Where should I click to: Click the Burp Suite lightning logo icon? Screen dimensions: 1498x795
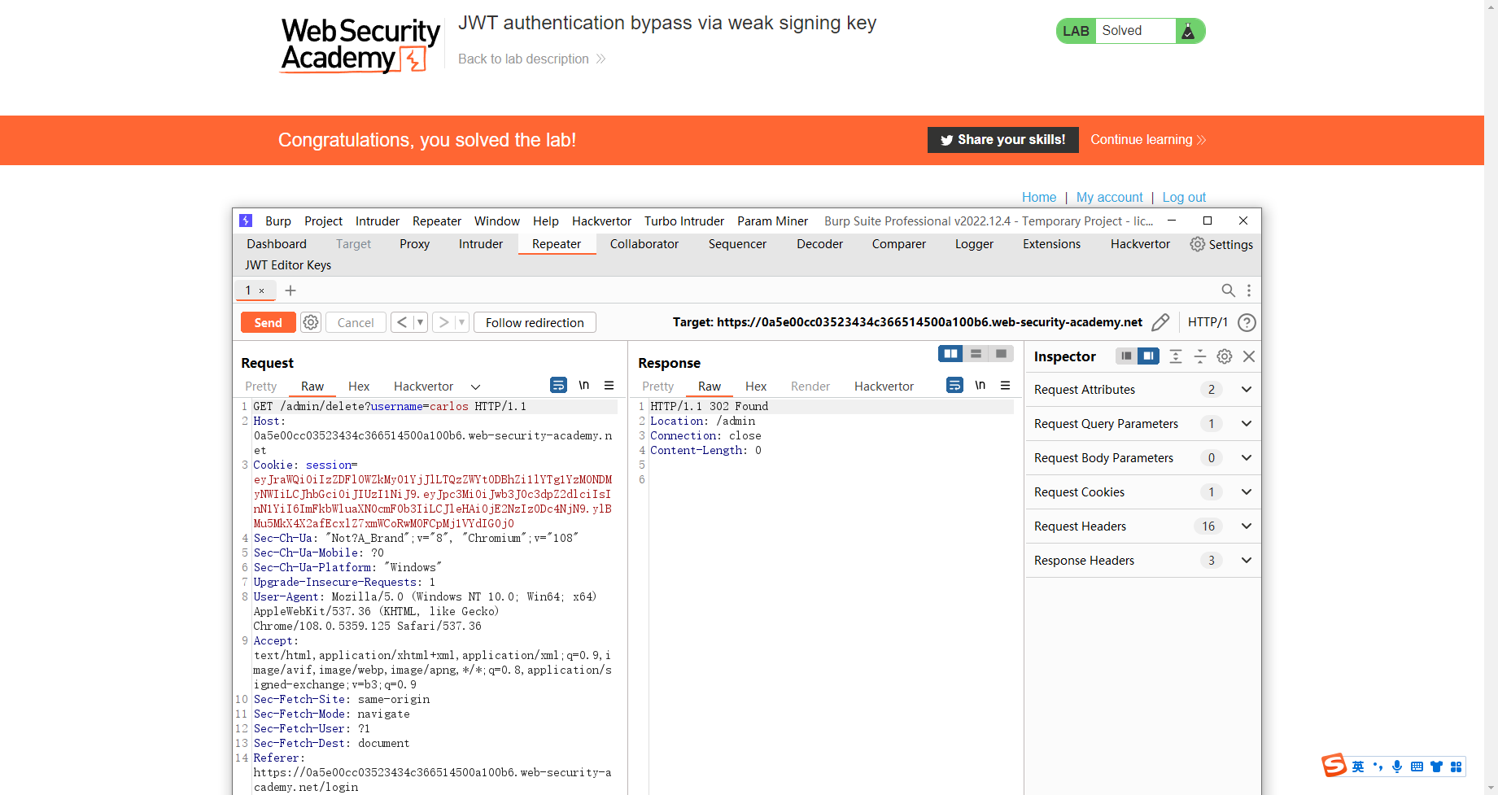point(246,221)
